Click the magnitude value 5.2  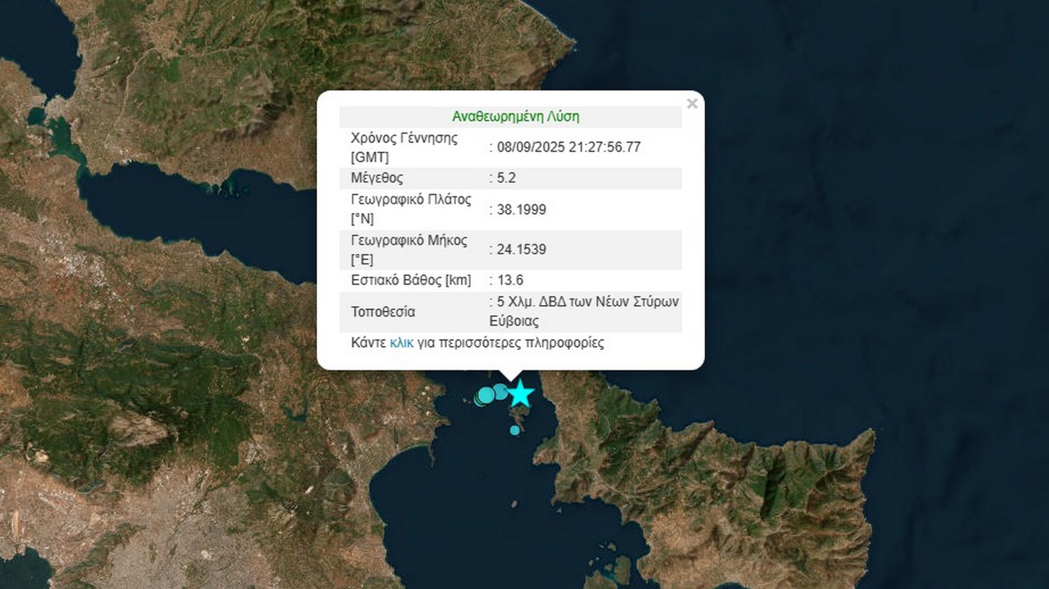(x=506, y=178)
